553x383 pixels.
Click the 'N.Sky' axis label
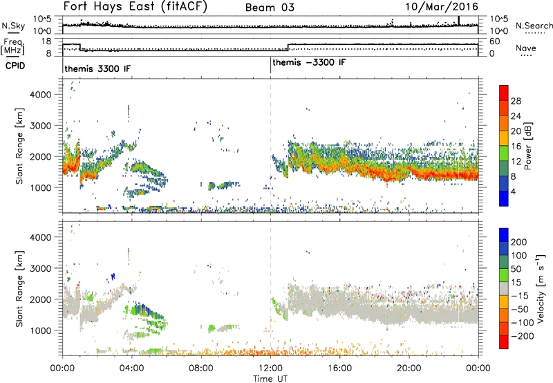tap(13, 26)
